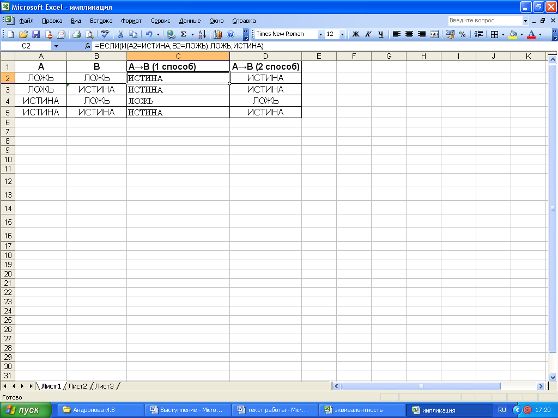558x418 pixels.
Task: Expand the font size dropdown
Action: coord(342,34)
